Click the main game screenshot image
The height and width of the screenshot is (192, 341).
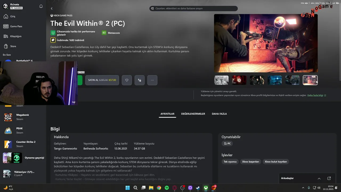point(266,43)
